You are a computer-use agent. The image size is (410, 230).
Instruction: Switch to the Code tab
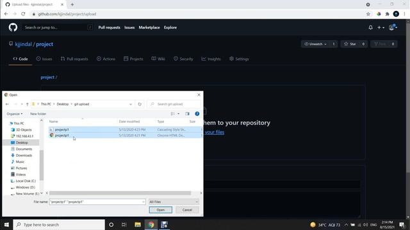[20, 59]
